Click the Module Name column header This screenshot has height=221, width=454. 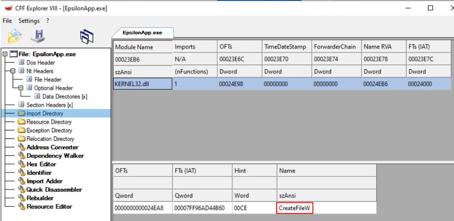coord(142,47)
